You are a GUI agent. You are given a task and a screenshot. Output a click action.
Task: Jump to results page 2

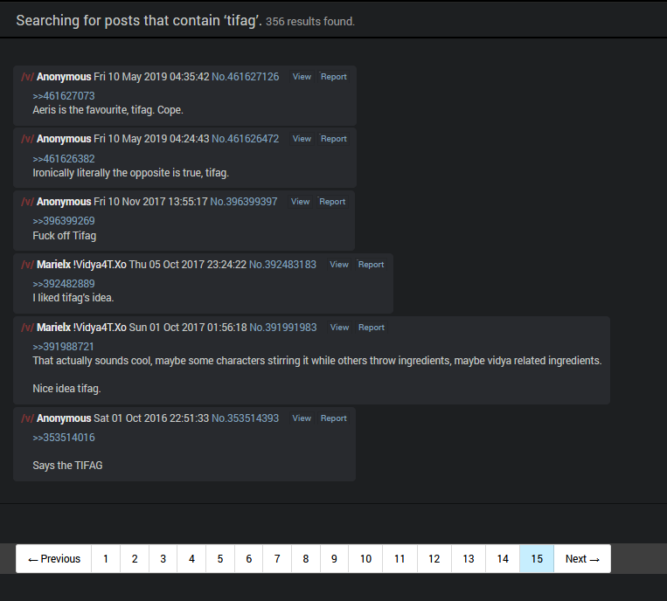(135, 559)
